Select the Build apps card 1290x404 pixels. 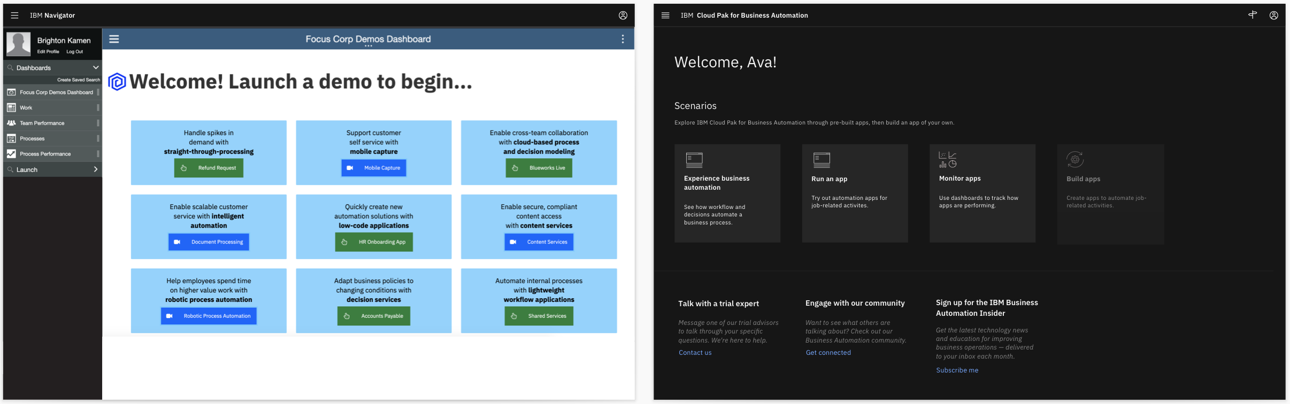point(1111,194)
